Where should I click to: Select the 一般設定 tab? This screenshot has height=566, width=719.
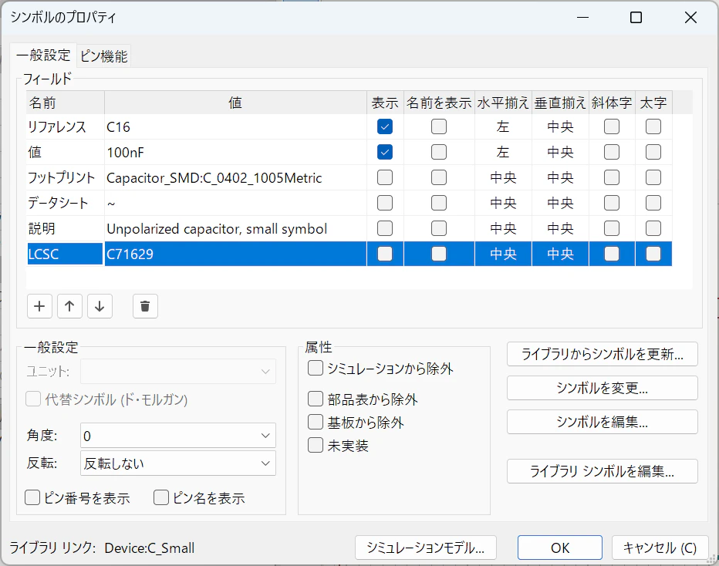(x=43, y=56)
